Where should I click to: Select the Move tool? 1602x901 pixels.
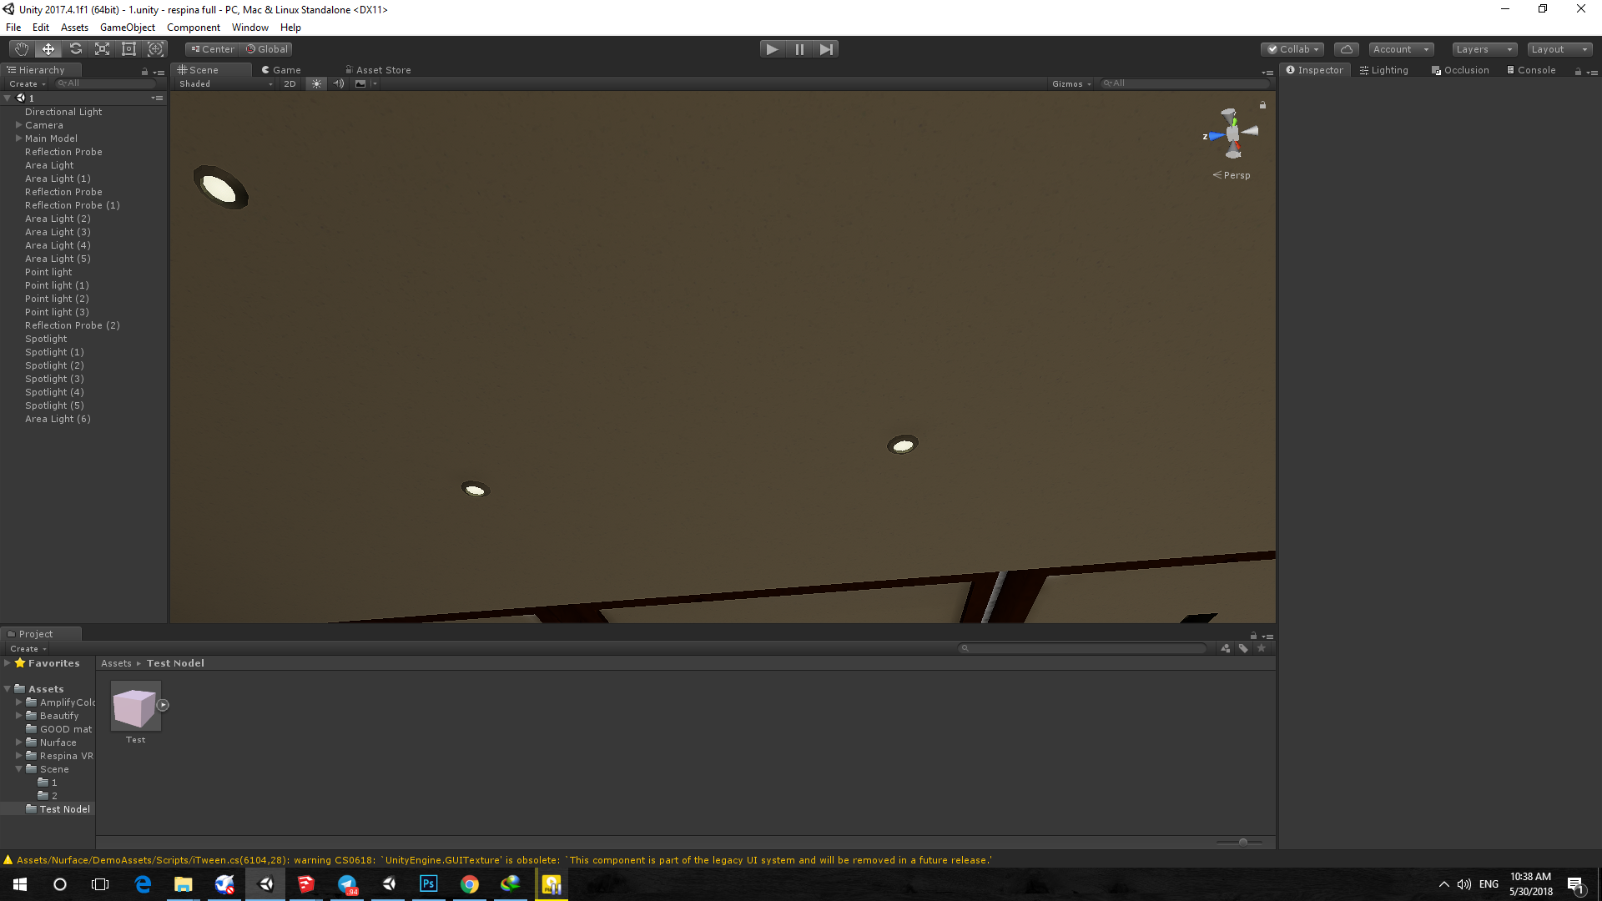48,49
